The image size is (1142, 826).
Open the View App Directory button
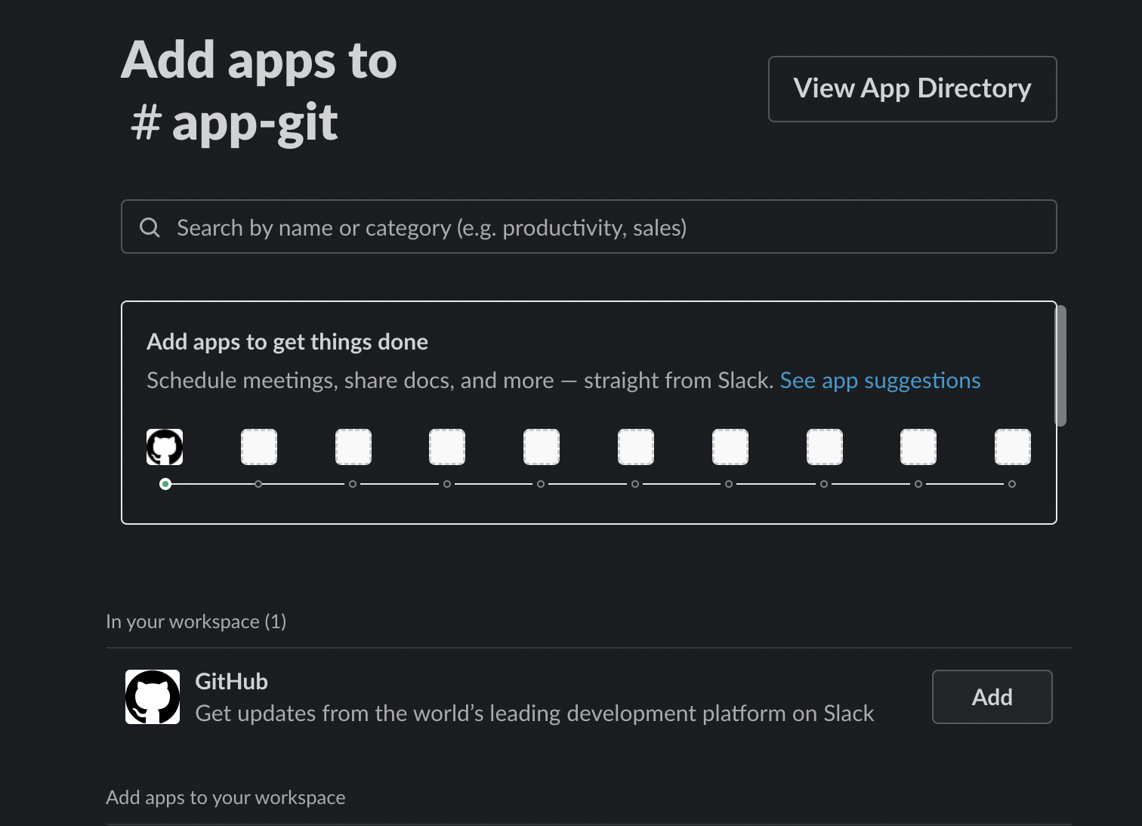(912, 89)
